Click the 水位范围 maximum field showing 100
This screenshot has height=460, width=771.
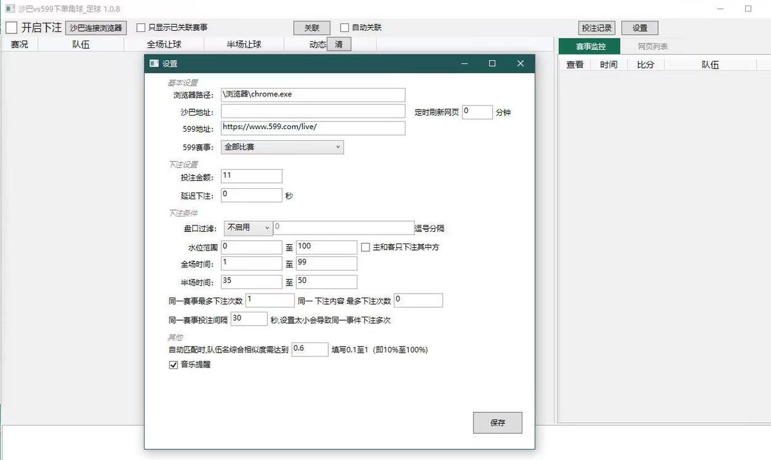point(326,247)
